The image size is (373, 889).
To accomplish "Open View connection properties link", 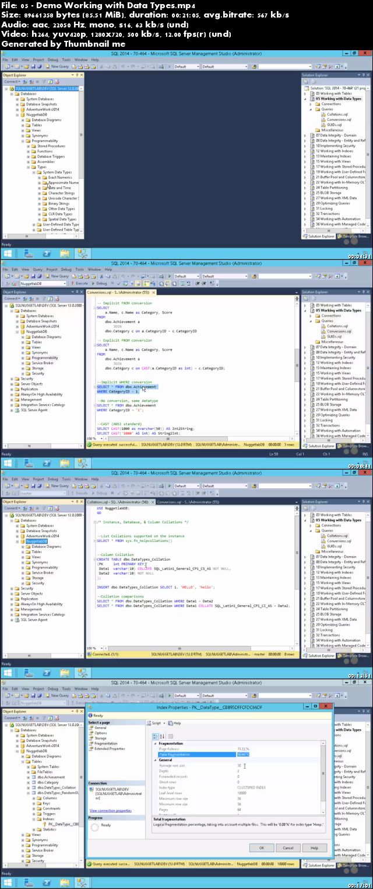I will [x=110, y=810].
